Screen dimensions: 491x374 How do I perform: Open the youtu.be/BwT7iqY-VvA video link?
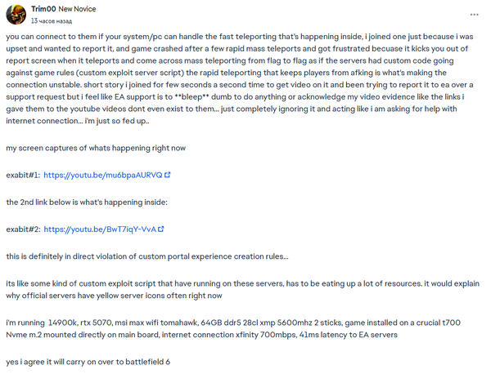click(100, 229)
